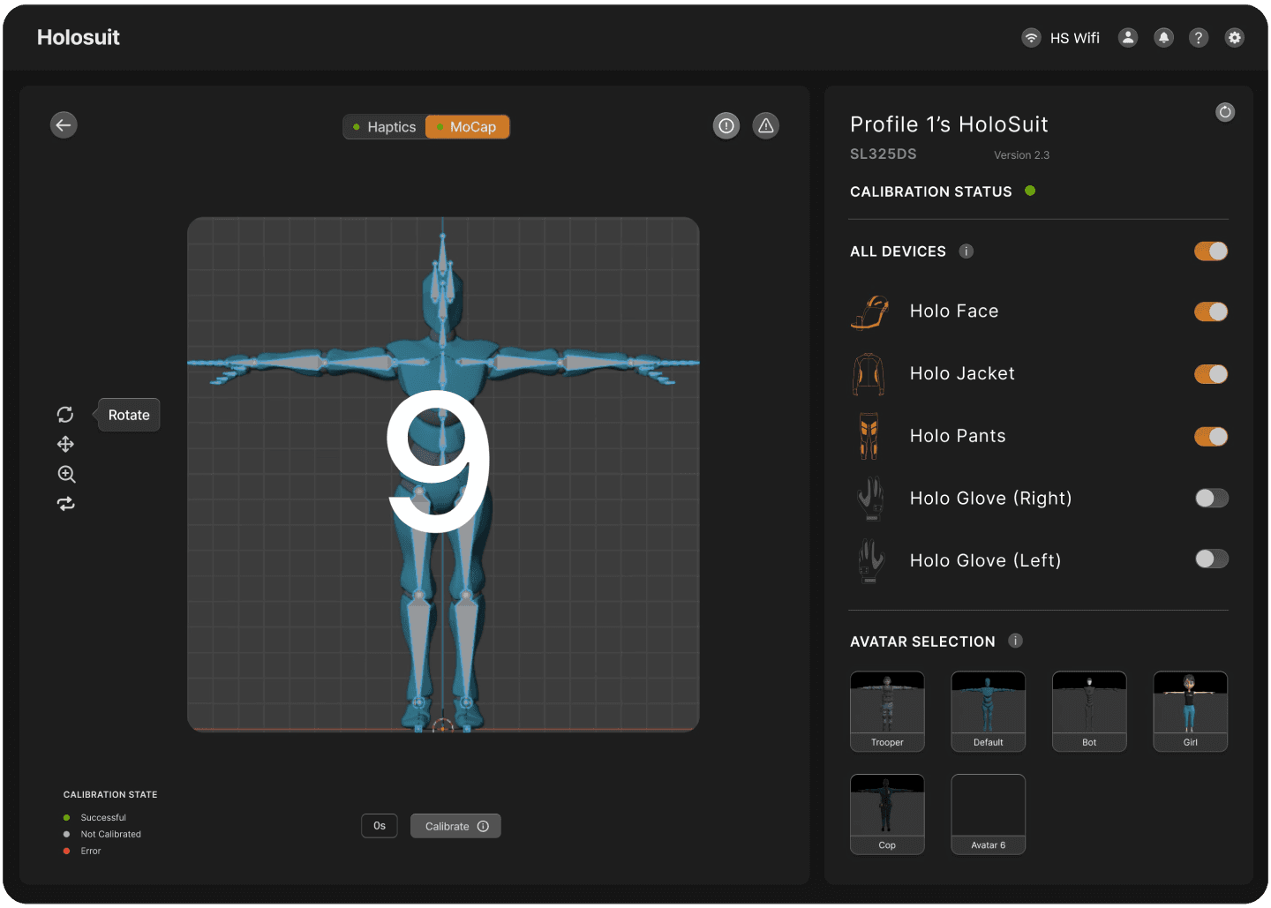Open the user profile icon
Screen dimensions: 1271x908
pos(1128,38)
